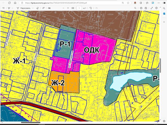Save the PDF with the floppy icon
The width and height of the screenshot is (167, 125).
(x=146, y=8)
